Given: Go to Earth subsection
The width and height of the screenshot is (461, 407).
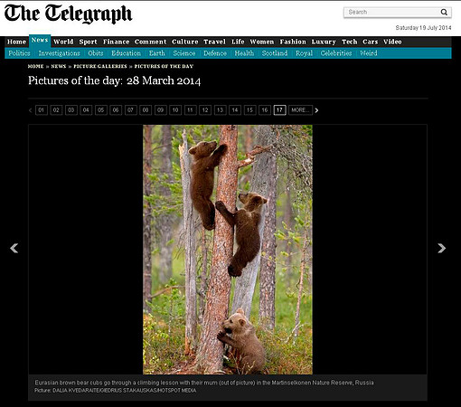Looking at the screenshot, I should pos(157,53).
